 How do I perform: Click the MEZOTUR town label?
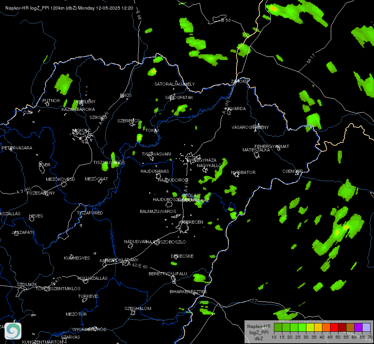click(x=76, y=314)
